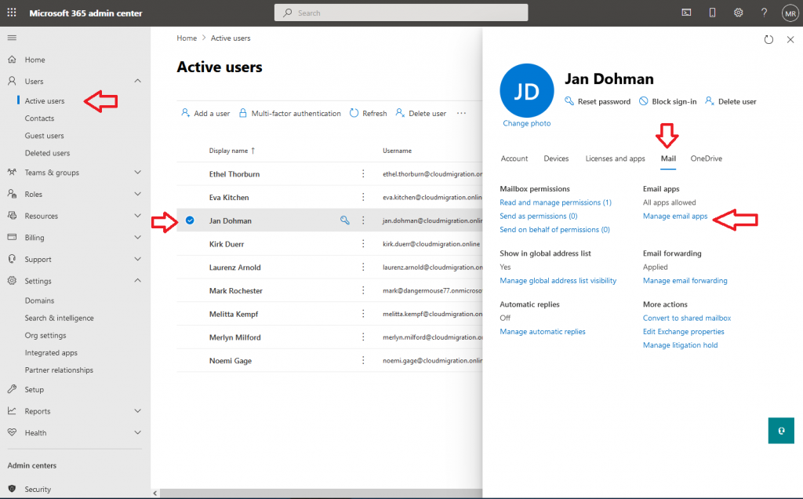Open more actions for Melitta Kempf
803x499 pixels.
[x=363, y=314]
